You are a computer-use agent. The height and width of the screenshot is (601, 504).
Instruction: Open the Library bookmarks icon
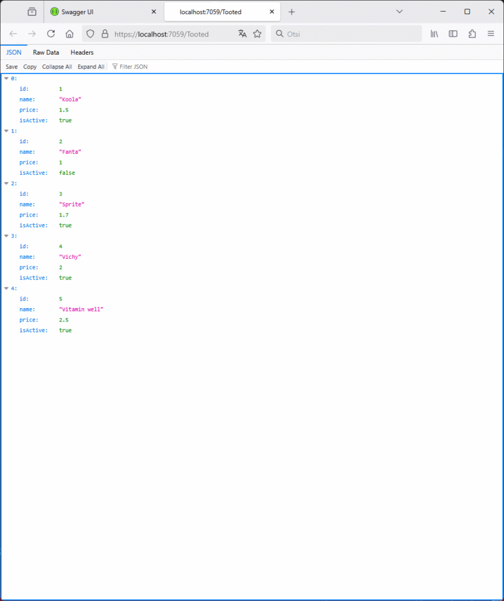tap(434, 34)
